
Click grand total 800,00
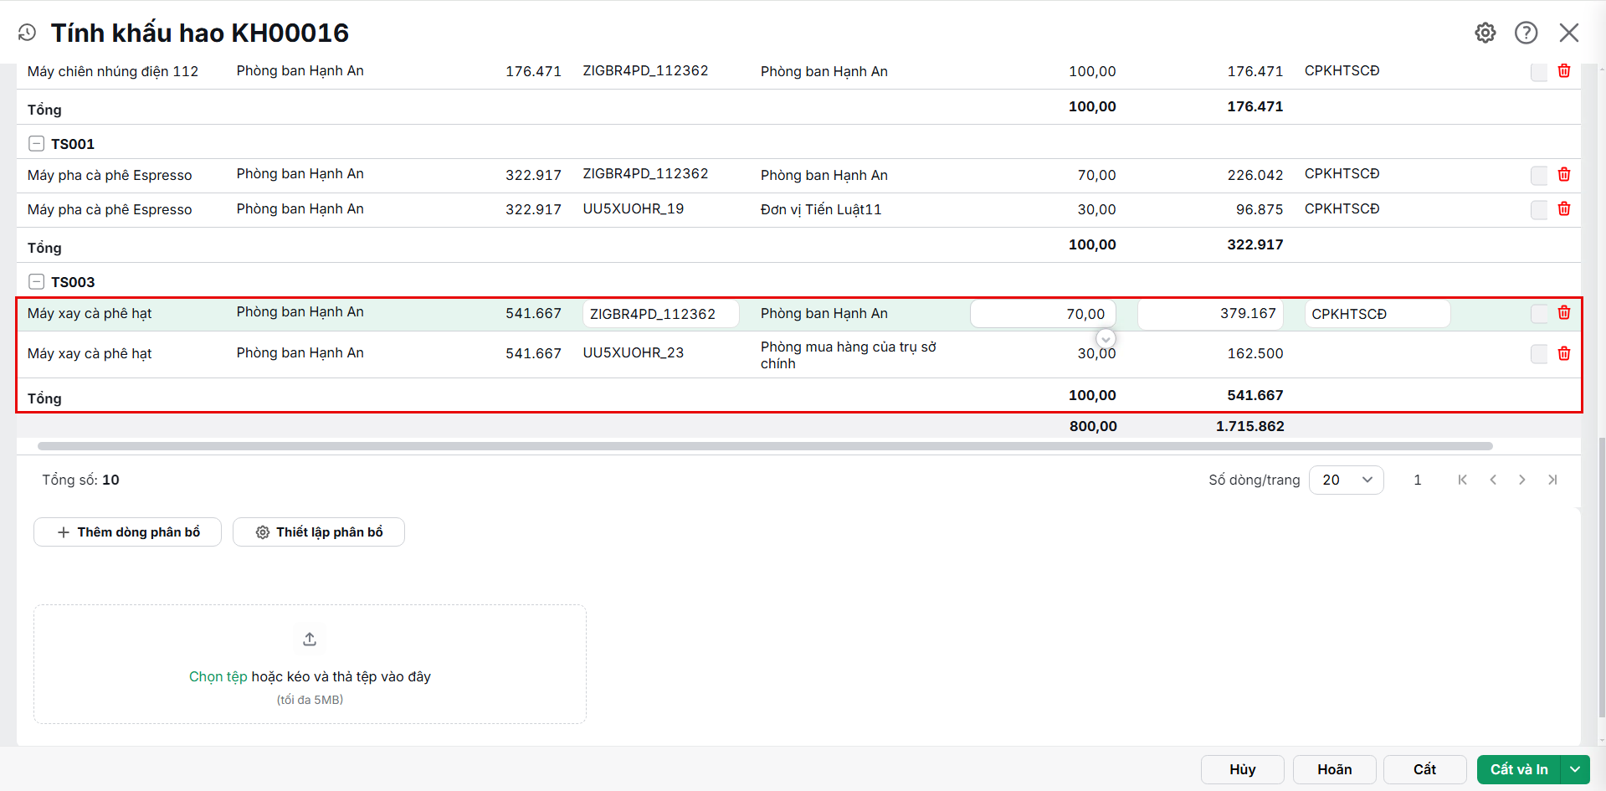(1093, 426)
